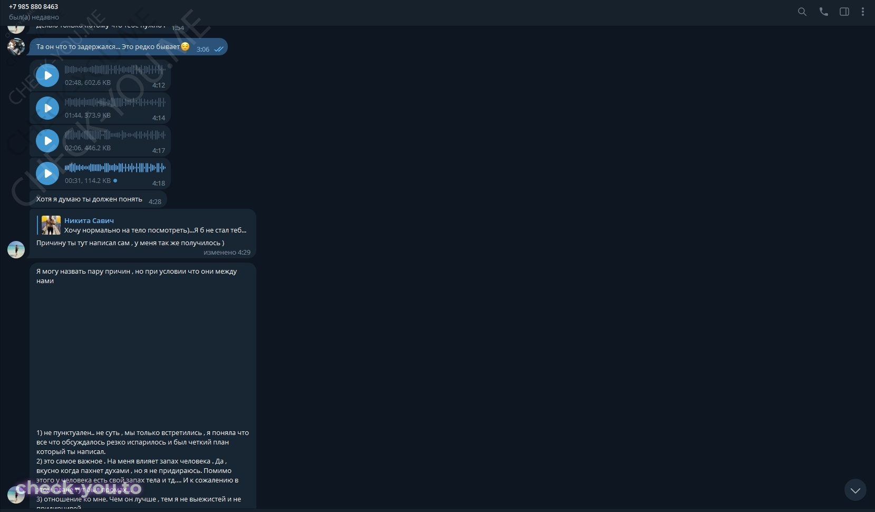Seek in the 02:06 voice waveform

(115, 135)
